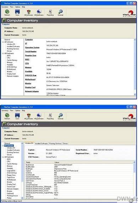Collapse All Software tree node, bottom window
This screenshot has width=138, height=203.
pyautogui.click(x=3, y=146)
